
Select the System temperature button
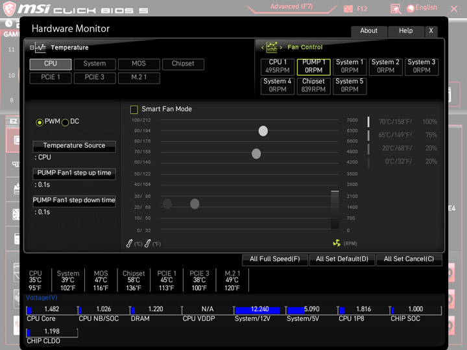[x=95, y=64]
